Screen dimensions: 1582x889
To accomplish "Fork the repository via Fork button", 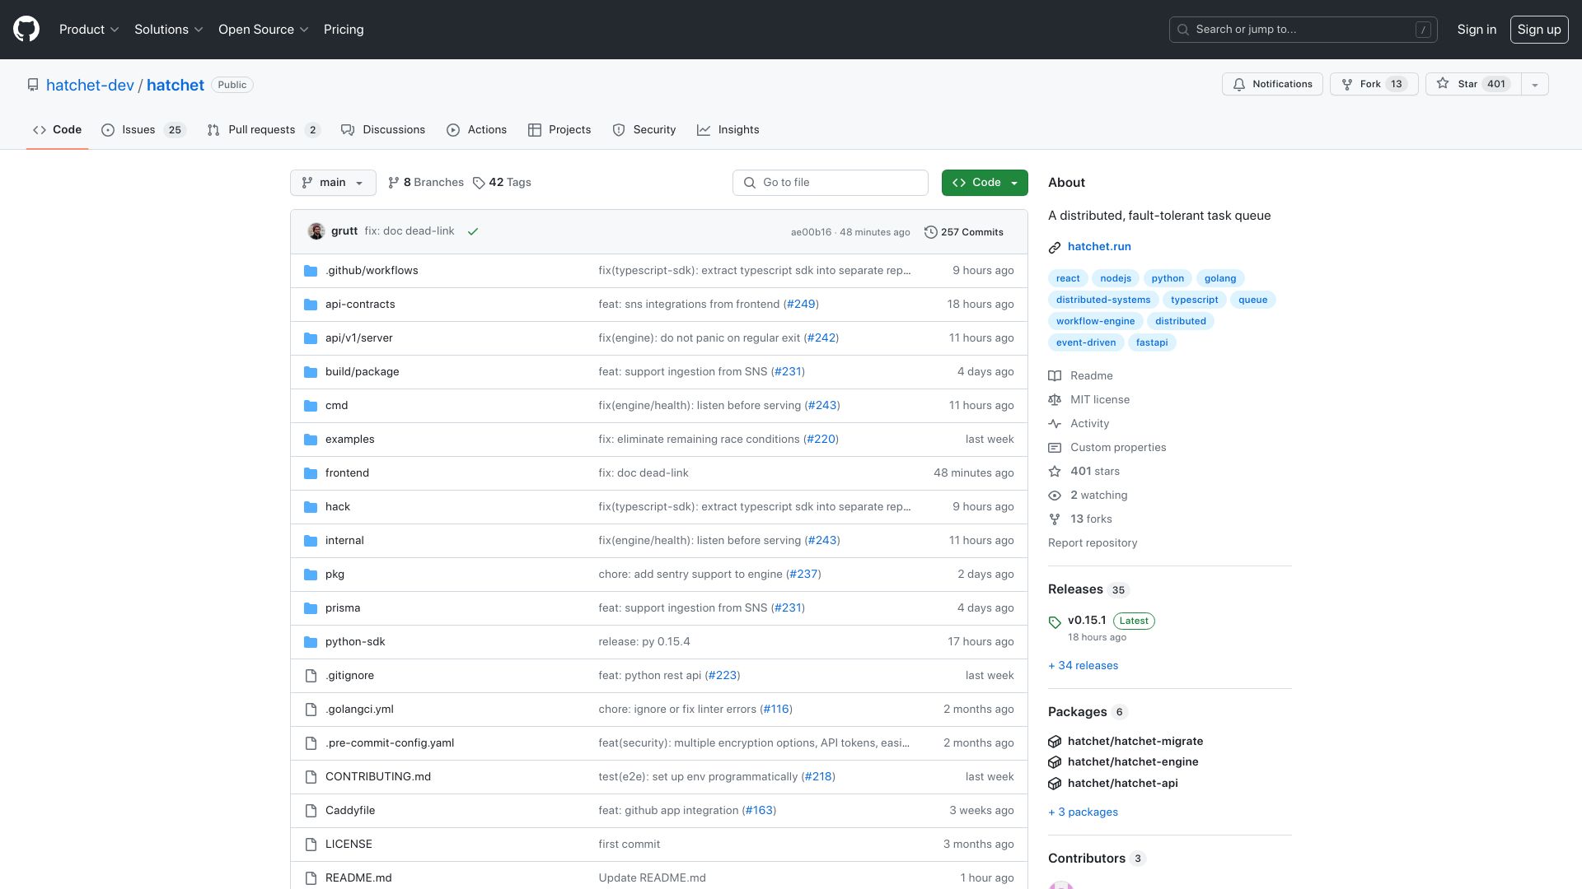I will (1374, 84).
